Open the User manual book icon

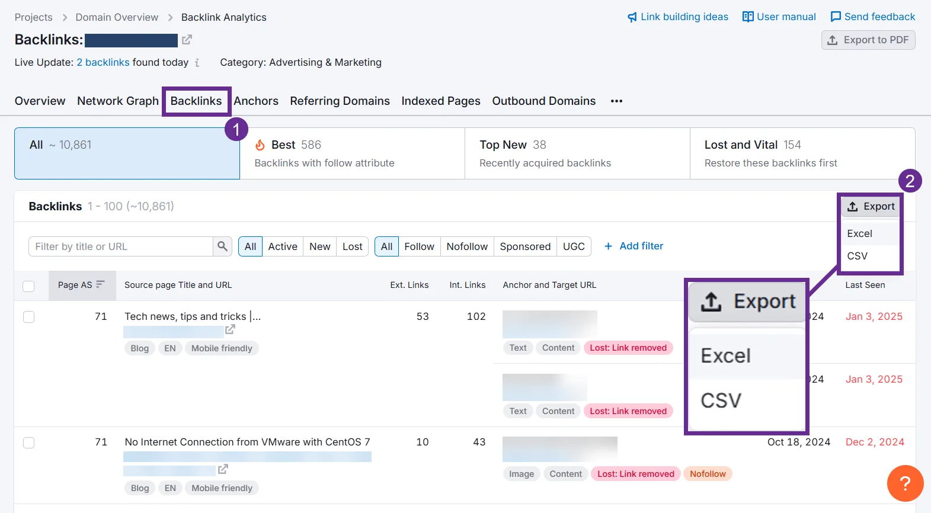pos(748,17)
